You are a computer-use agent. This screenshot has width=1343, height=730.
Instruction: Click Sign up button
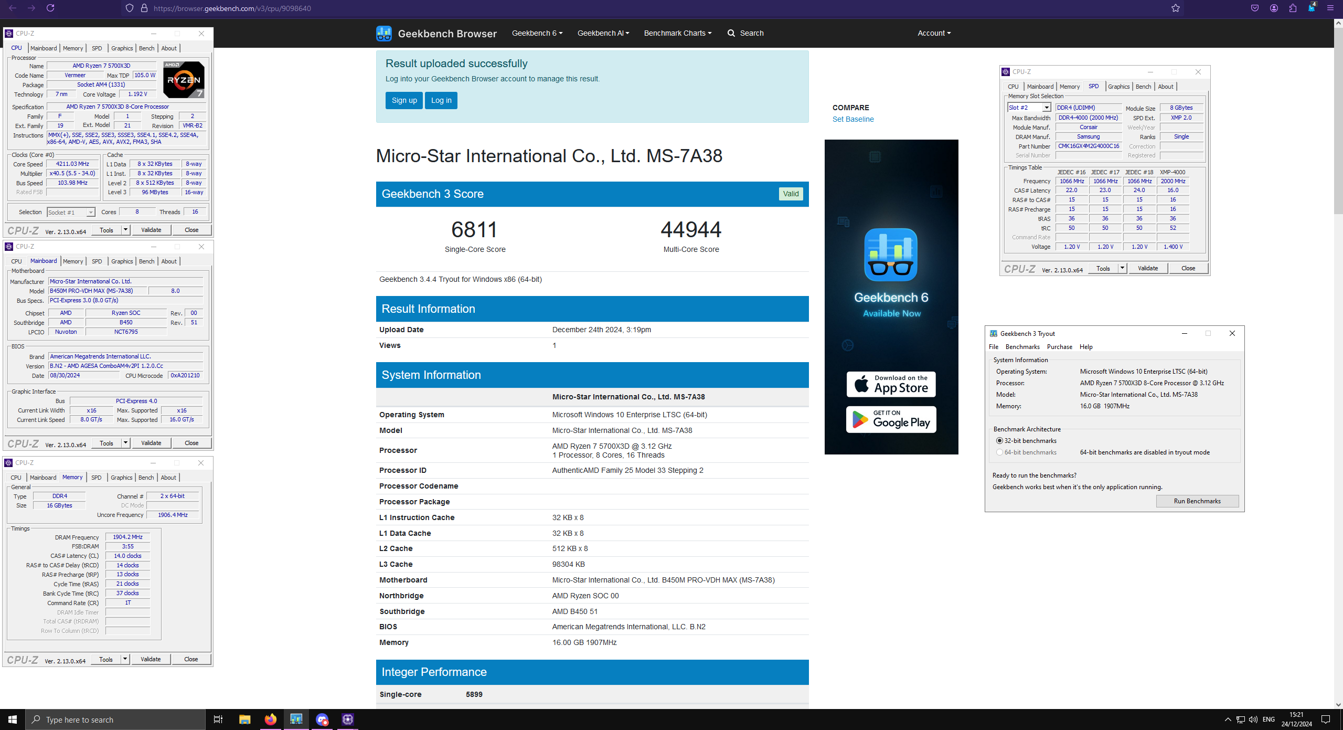click(x=404, y=100)
